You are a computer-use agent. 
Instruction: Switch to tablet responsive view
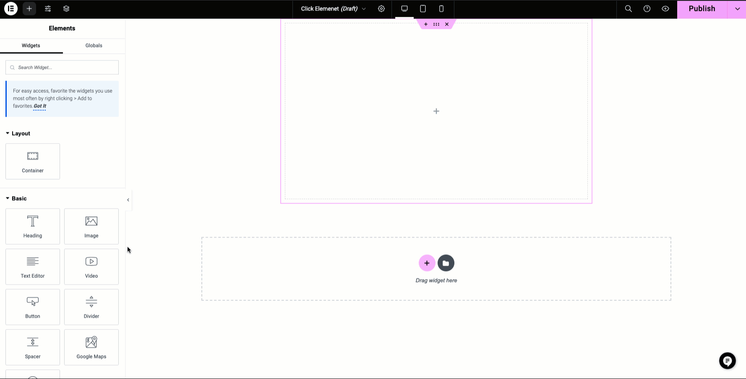click(423, 8)
